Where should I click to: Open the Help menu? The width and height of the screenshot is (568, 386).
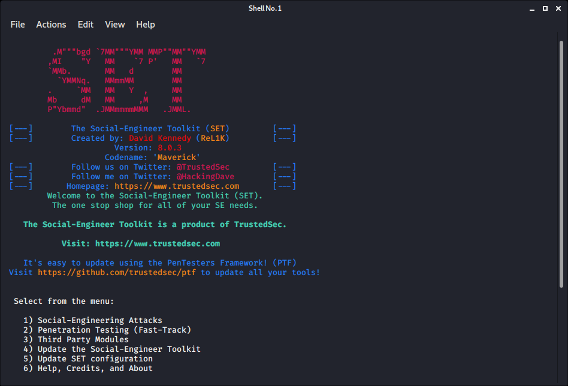[x=145, y=25]
